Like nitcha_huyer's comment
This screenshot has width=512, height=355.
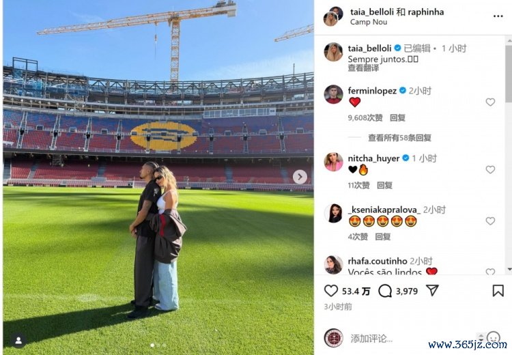coord(490,169)
